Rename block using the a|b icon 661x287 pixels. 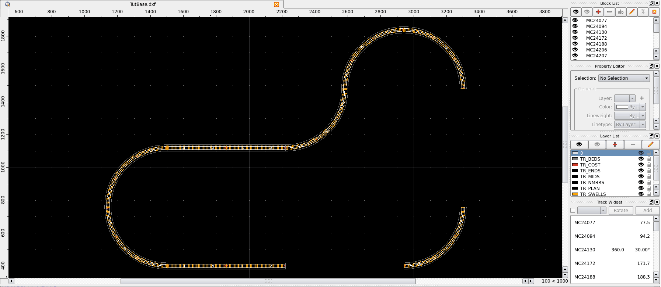(620, 12)
